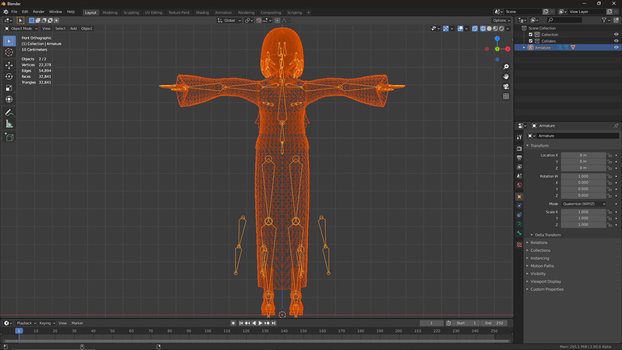This screenshot has width=622, height=350.
Task: Toggle the Location X lock icon
Action: [610, 155]
